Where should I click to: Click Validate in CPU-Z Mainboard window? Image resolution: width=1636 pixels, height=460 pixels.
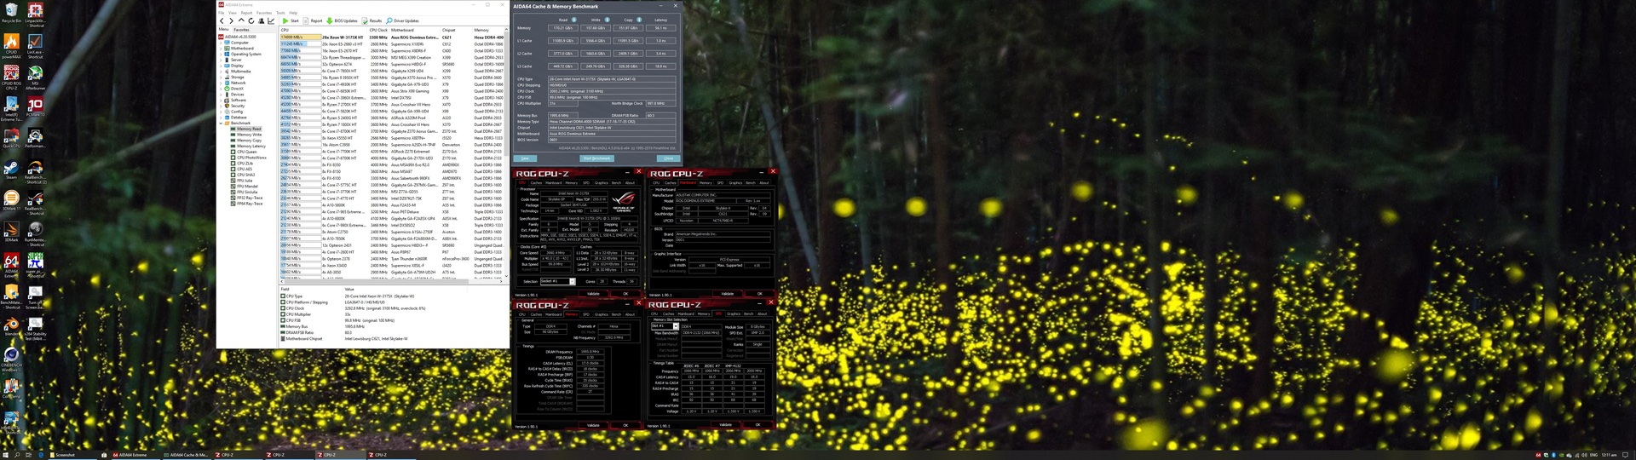[727, 294]
